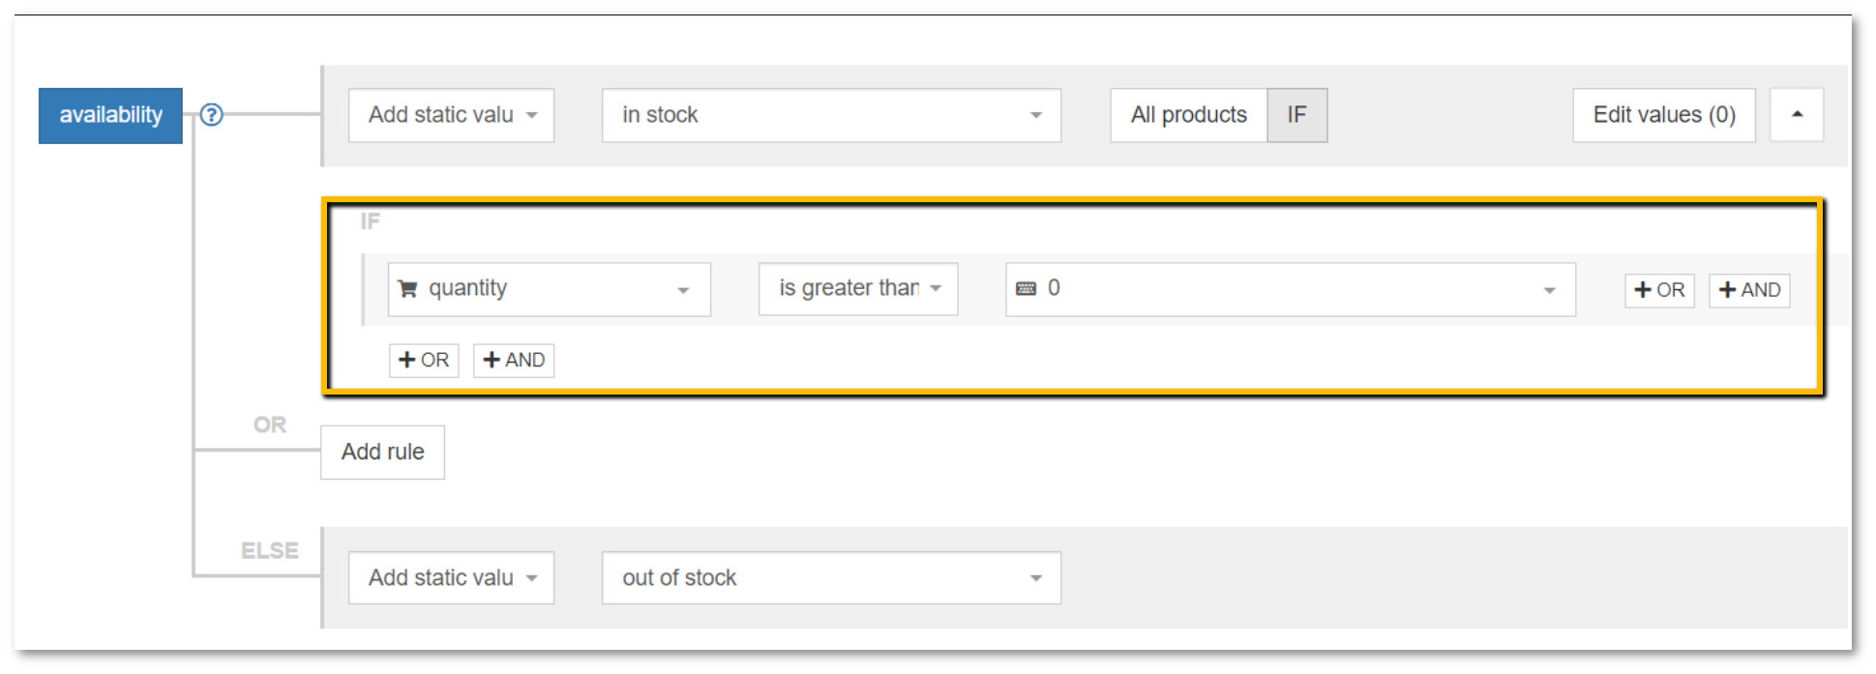
Task: Open Edit values (0)
Action: click(1662, 114)
